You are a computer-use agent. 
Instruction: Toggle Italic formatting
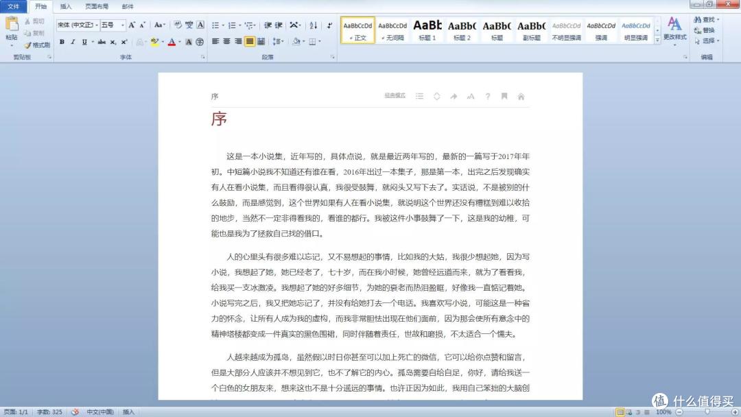pos(73,42)
